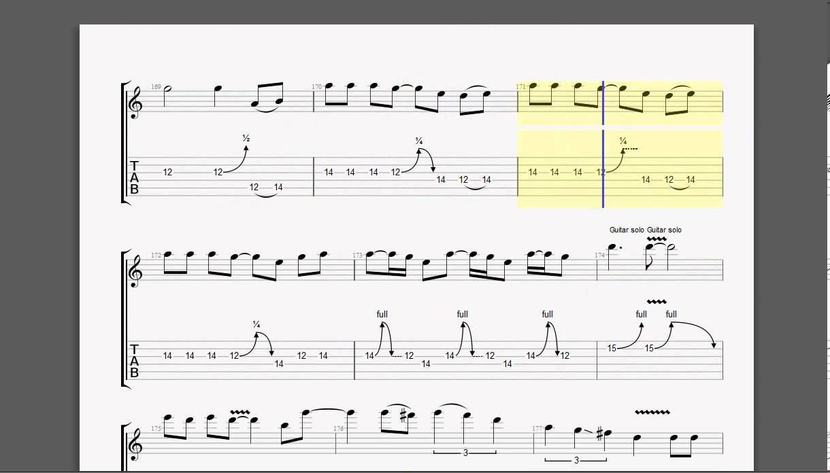Click the TAB label beside measure 169
Screen dimensions: 830x473
pos(134,177)
